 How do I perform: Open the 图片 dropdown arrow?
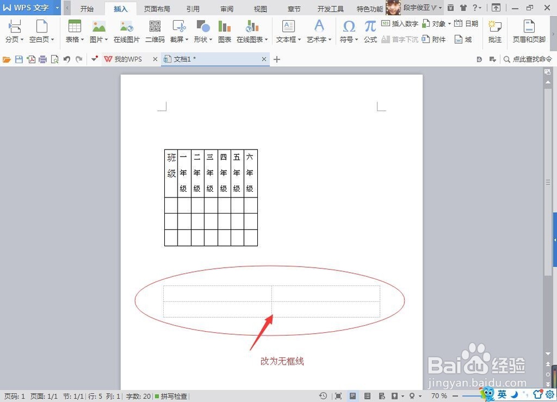(x=106, y=40)
